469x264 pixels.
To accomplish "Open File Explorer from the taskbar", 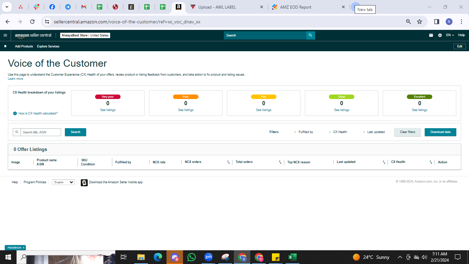I will click(141, 257).
